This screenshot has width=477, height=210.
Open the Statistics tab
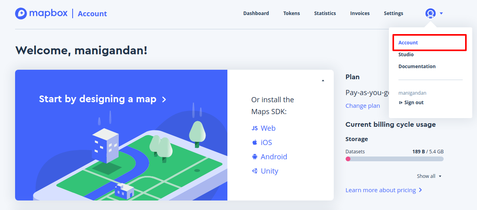pos(325,13)
